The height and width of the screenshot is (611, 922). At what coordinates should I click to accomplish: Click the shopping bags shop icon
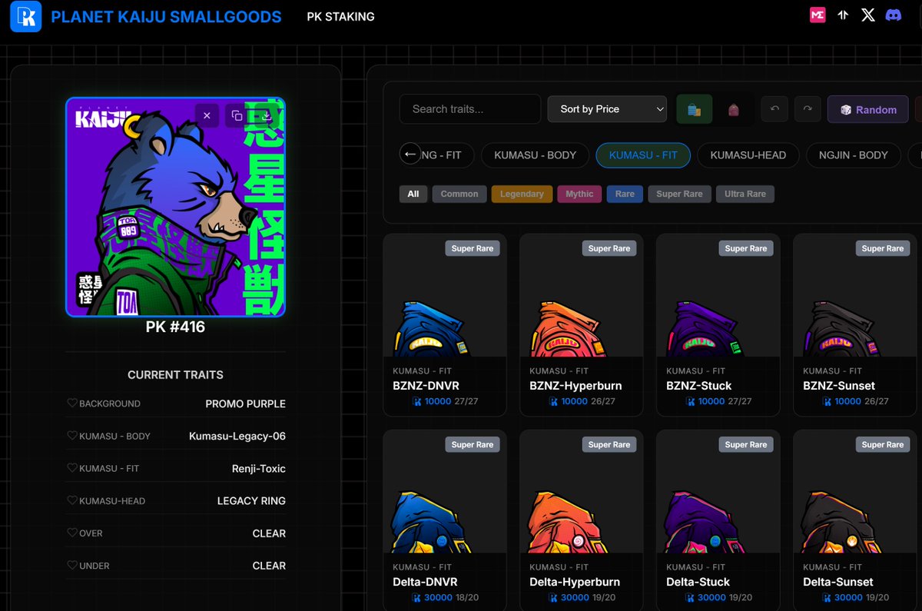point(694,109)
